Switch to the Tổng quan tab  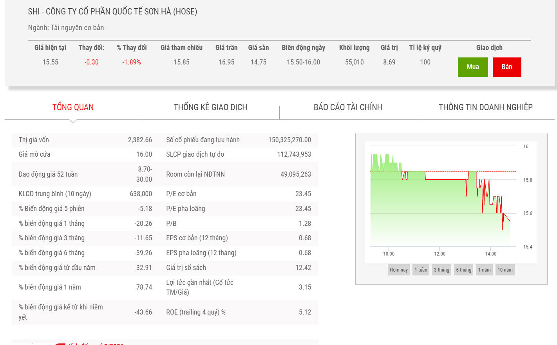click(x=73, y=107)
